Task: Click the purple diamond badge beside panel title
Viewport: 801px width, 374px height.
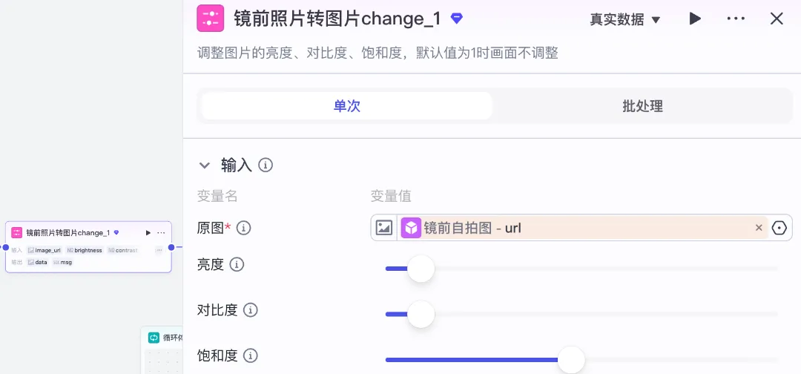Action: pyautogui.click(x=457, y=18)
